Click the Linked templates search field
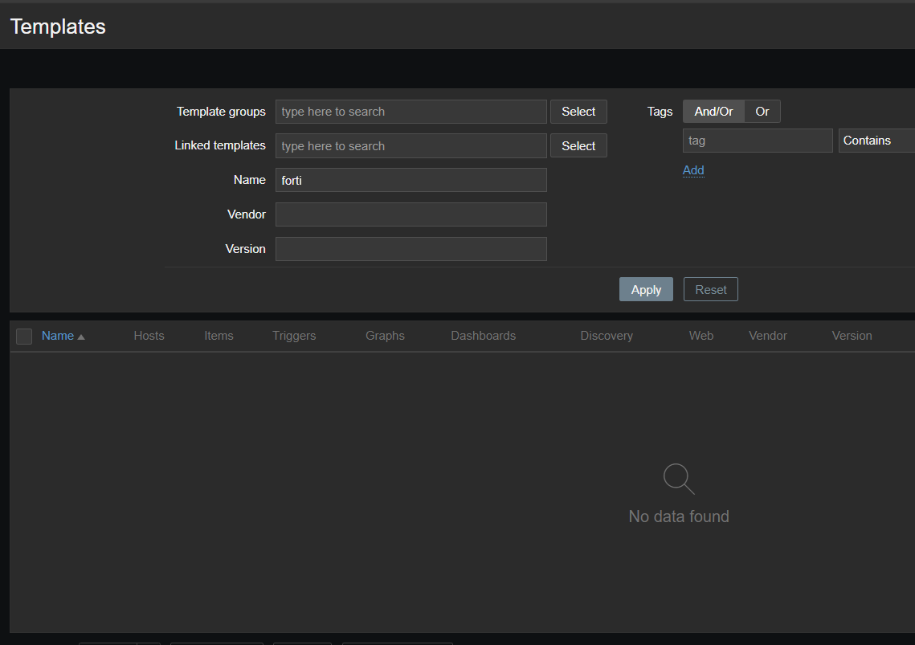The height and width of the screenshot is (645, 915). [x=411, y=146]
